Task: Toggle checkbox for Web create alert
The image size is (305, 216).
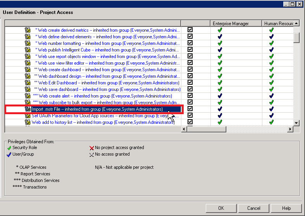Action: pos(190,96)
